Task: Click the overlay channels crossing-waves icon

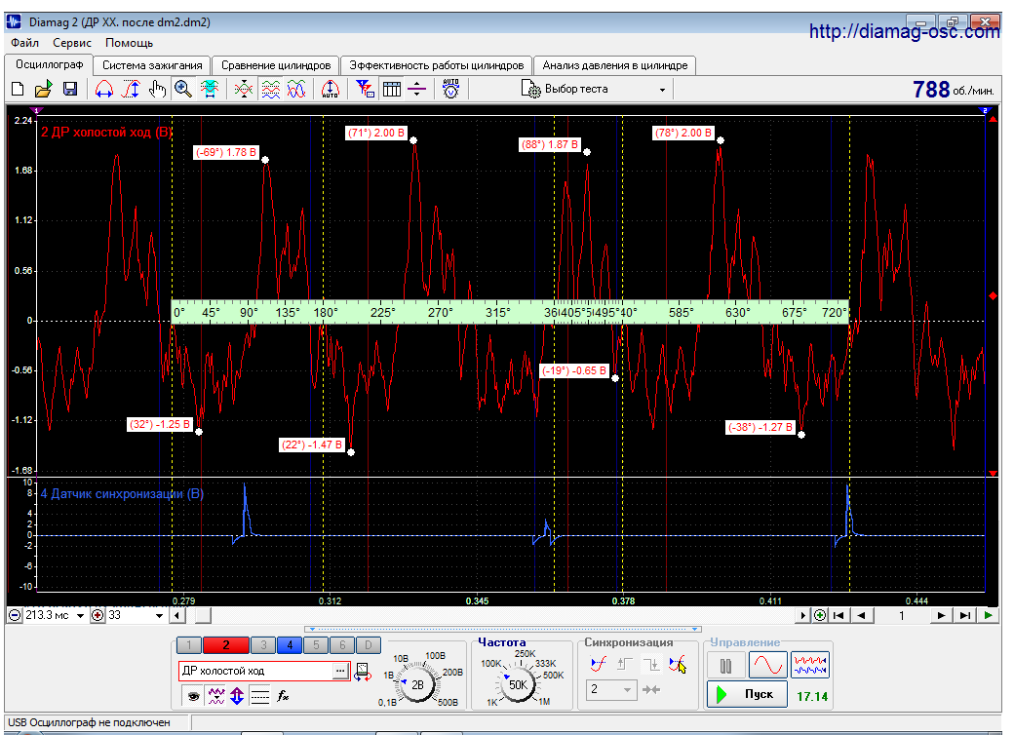Action: [244, 90]
